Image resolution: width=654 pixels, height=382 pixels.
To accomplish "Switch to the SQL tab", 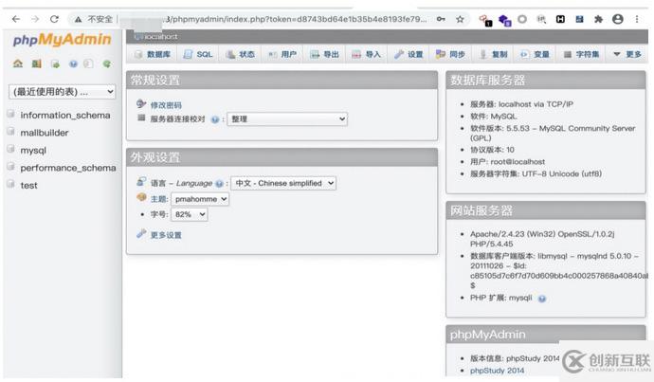I will click(x=198, y=54).
